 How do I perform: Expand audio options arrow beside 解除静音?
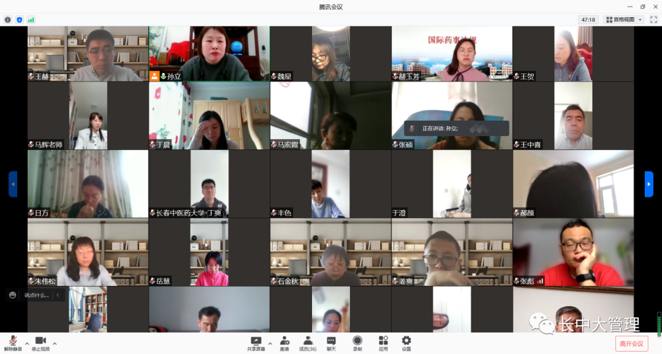point(26,343)
